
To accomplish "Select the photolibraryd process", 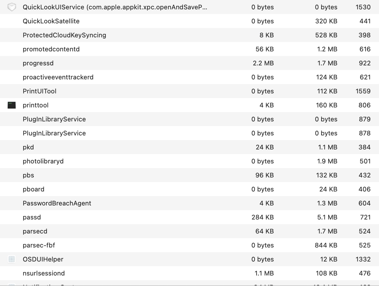I will (x=43, y=161).
